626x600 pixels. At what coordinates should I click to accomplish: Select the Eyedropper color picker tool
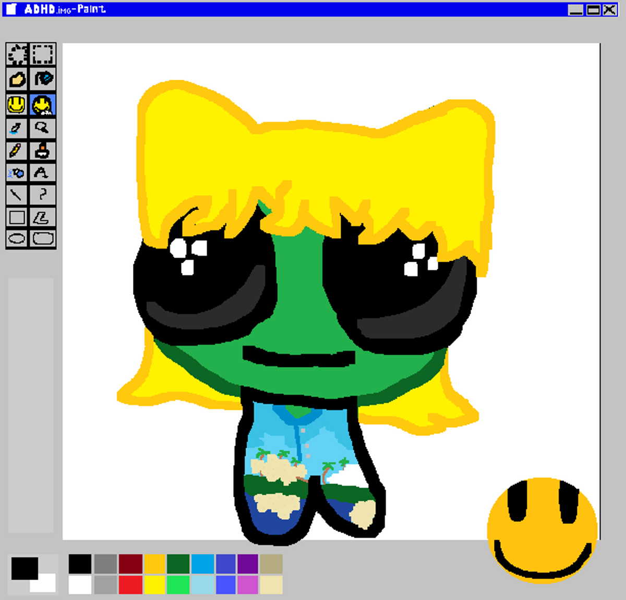(17, 128)
